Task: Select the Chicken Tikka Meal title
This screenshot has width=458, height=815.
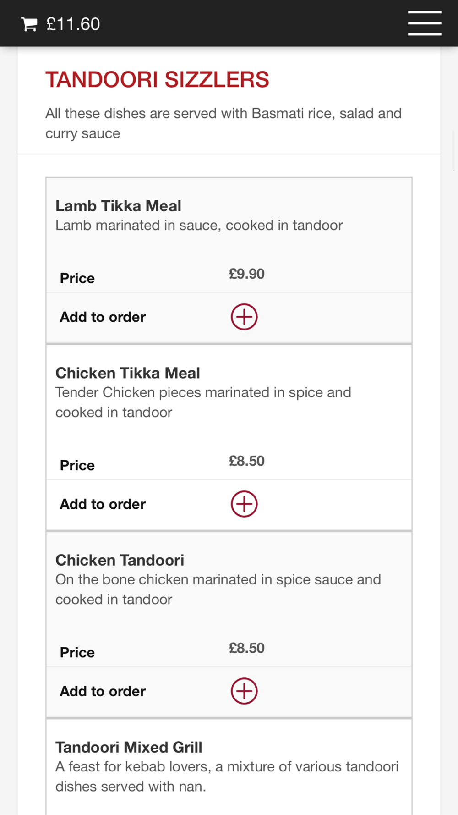Action: (128, 373)
